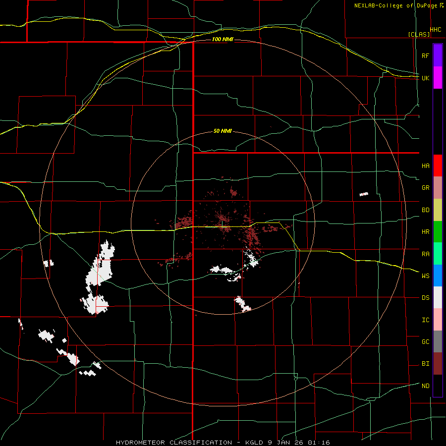This screenshot has width=446, height=446.
Task: Click the radar site center marker
Action: [223, 224]
